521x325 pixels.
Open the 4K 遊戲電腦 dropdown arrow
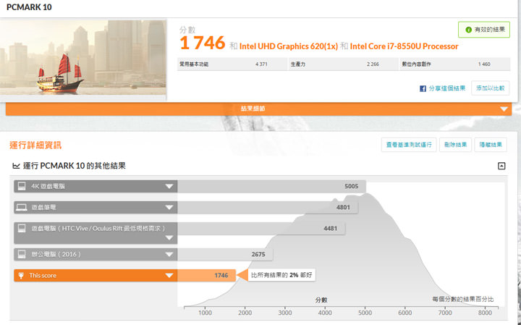tap(169, 186)
